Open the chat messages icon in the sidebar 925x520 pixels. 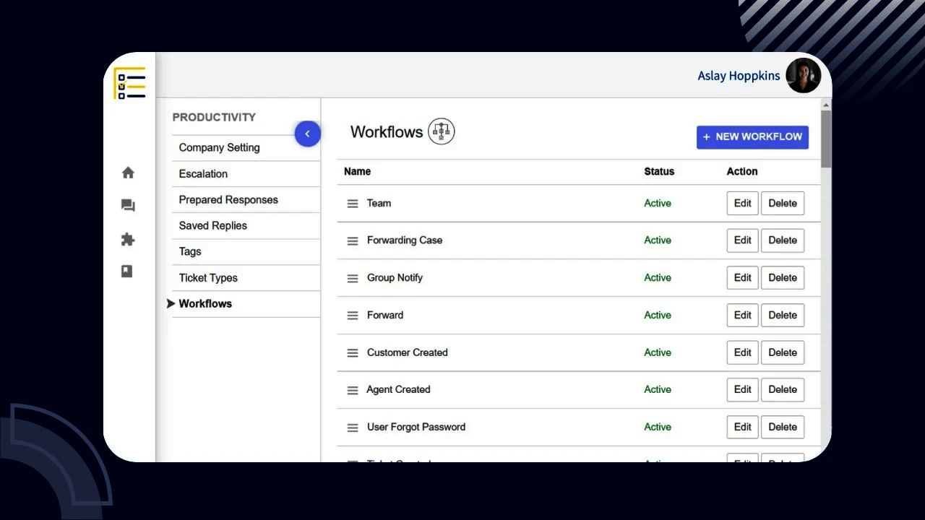point(128,206)
